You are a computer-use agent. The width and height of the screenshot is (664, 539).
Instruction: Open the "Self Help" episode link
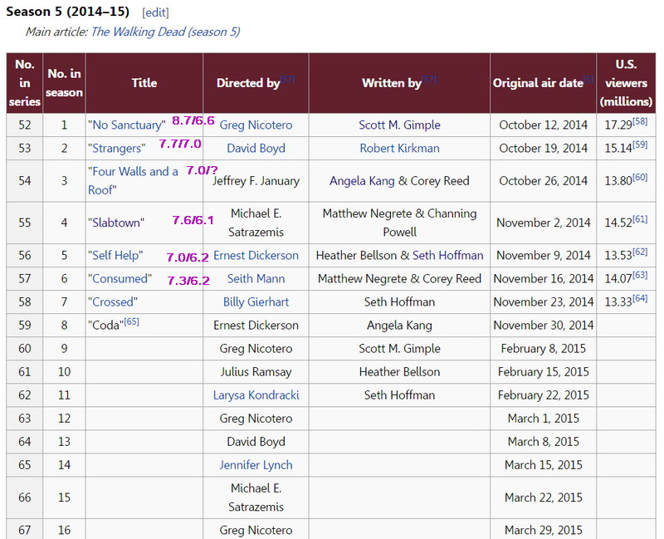(115, 255)
